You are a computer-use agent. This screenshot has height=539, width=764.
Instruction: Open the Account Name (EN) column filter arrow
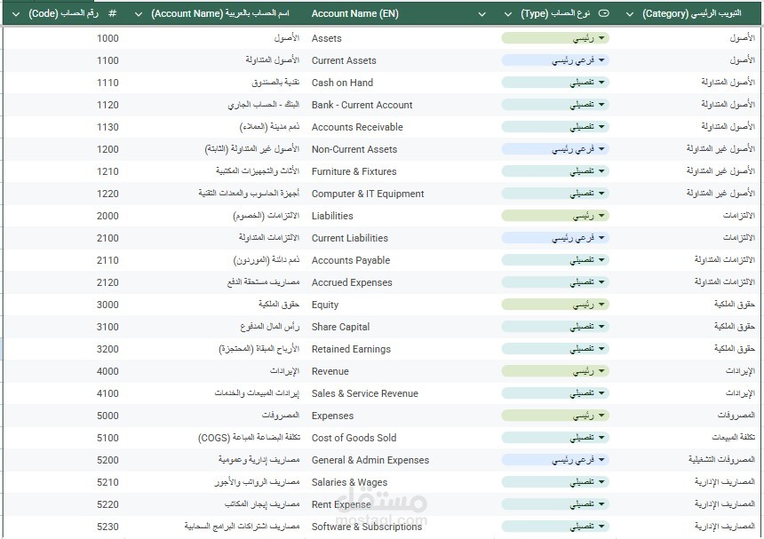click(481, 14)
